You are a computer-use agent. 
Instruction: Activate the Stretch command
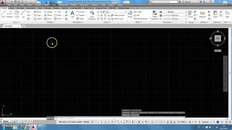pos(38,19)
